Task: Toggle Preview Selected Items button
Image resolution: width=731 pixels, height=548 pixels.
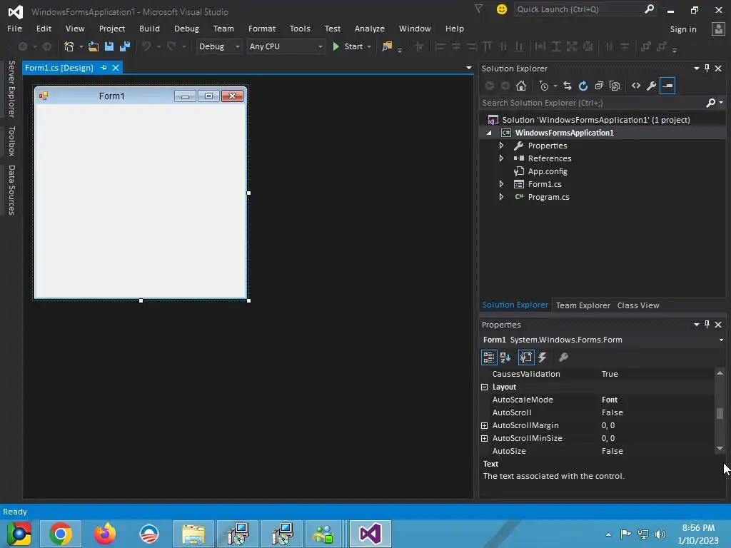Action: click(x=667, y=86)
